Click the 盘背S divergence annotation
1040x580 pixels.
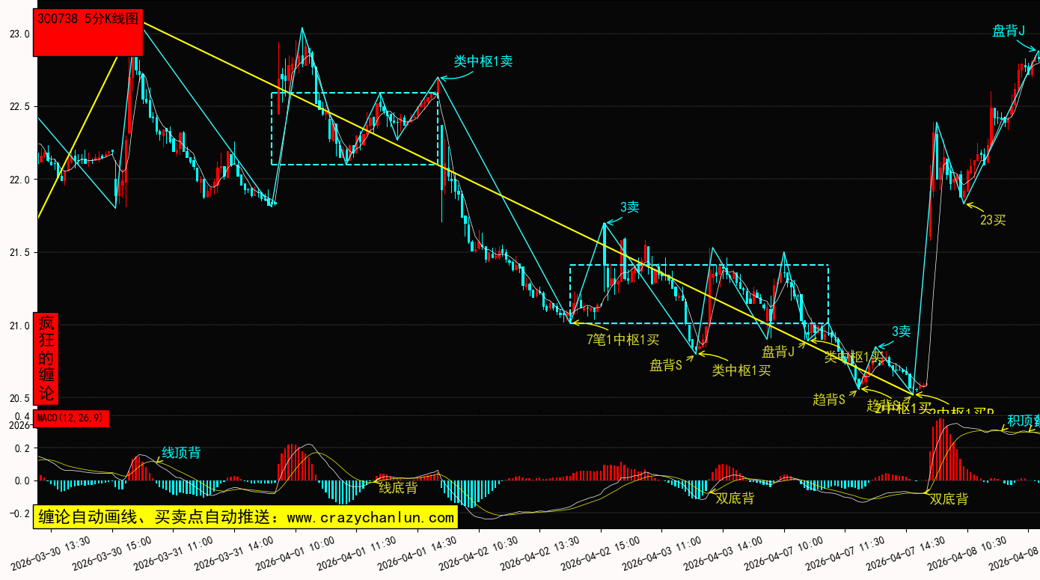point(666,365)
